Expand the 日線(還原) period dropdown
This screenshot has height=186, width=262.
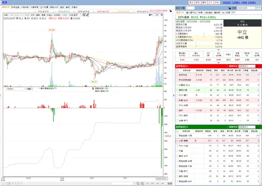coord(75,15)
